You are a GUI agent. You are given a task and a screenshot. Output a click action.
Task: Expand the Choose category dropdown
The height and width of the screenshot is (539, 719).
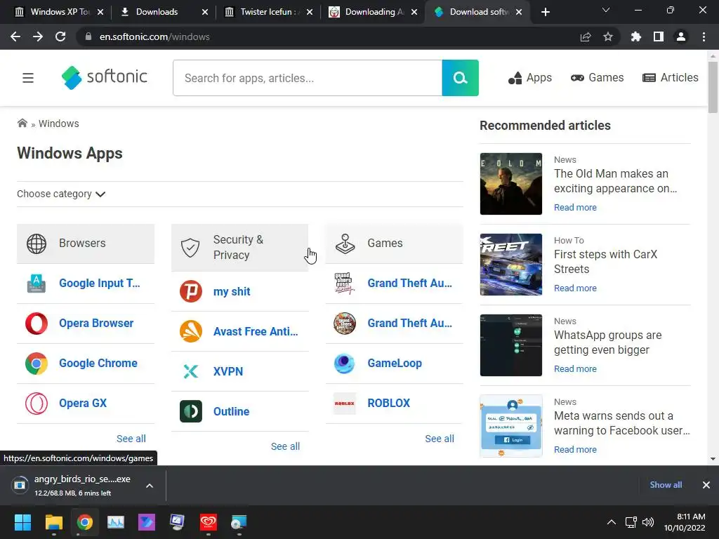[x=61, y=194]
